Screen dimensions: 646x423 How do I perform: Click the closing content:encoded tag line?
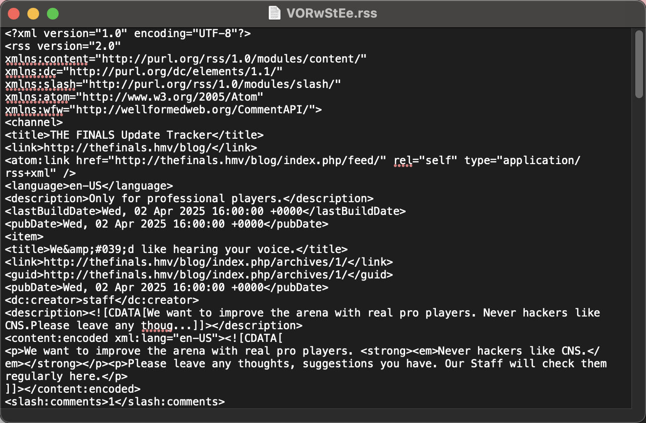tap(73, 389)
